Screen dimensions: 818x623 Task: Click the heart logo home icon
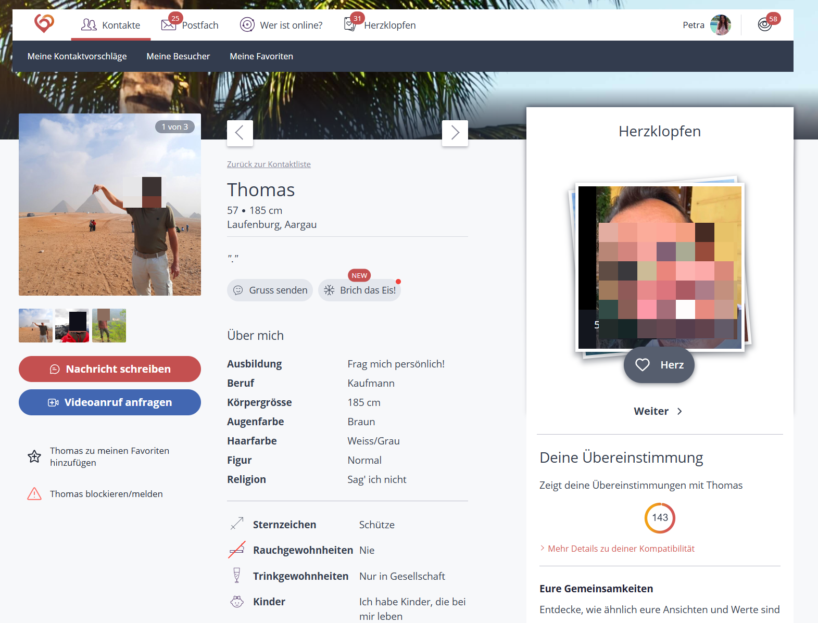(x=44, y=23)
